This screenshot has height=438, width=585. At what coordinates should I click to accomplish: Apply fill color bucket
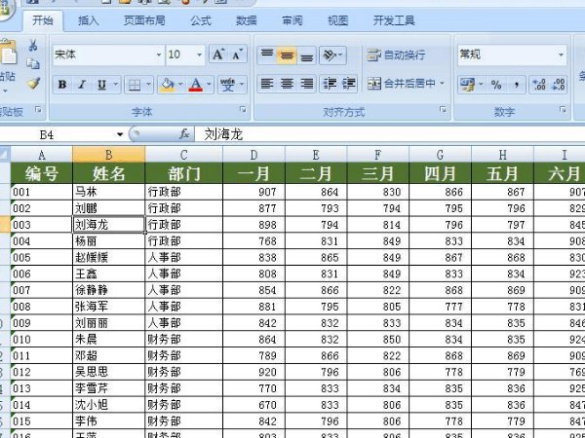tap(167, 85)
